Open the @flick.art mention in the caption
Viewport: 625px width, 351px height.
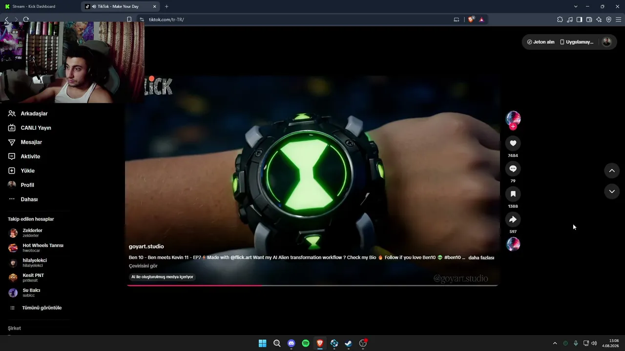click(x=241, y=257)
